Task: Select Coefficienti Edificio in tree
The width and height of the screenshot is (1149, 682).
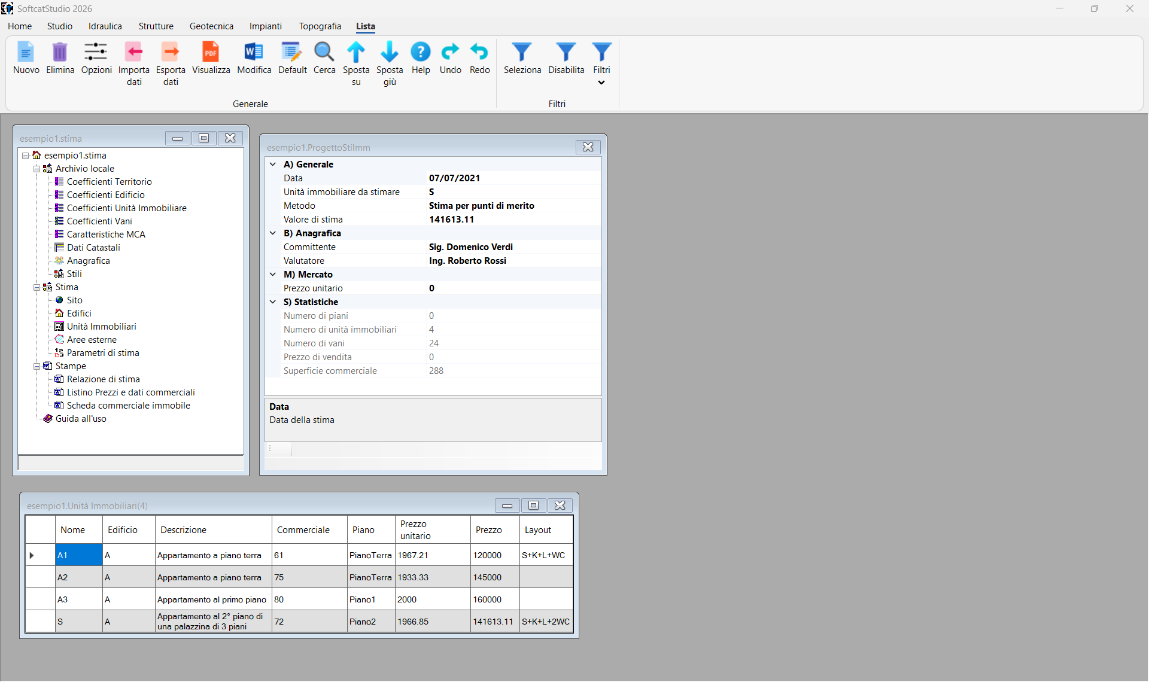Action: (x=105, y=195)
